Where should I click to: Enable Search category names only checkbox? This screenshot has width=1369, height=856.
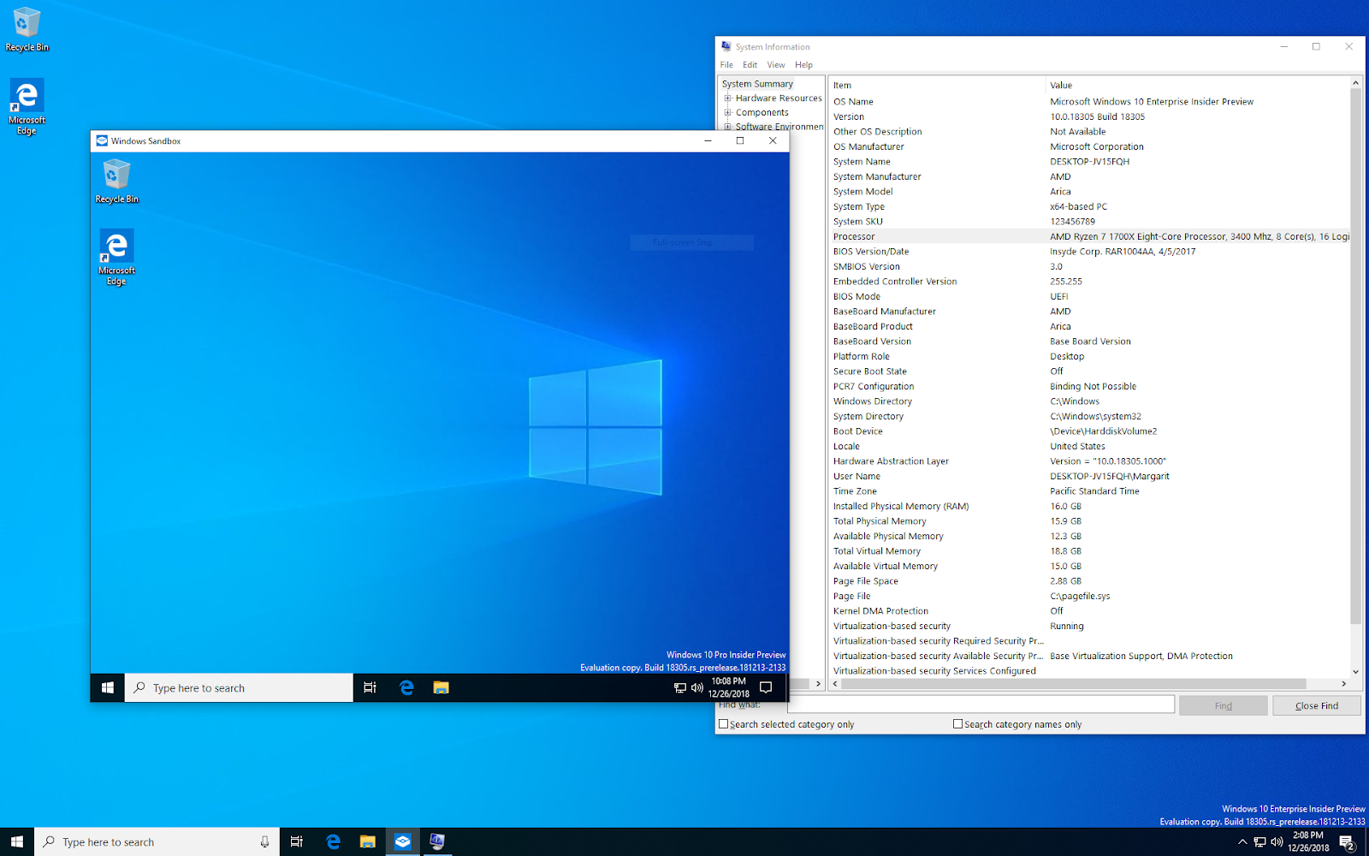tap(958, 724)
